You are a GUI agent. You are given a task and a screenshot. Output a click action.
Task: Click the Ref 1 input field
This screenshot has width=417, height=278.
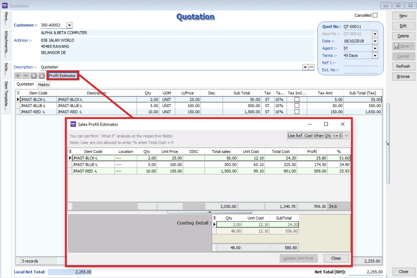pos(360,63)
